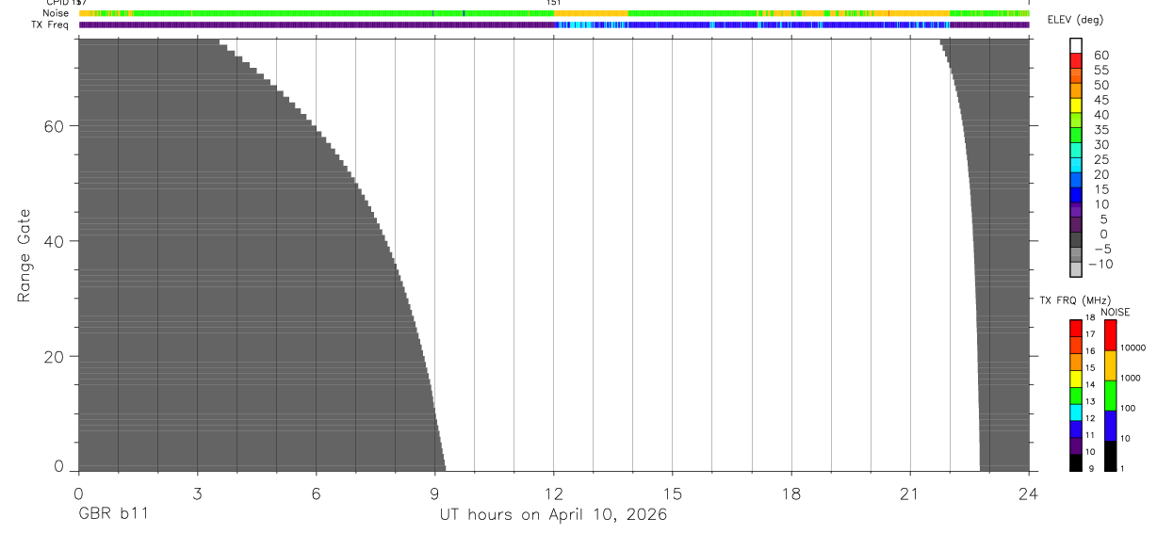
Task: Click the Range Gate tick label '0' on the y-axis
Action: coord(58,466)
